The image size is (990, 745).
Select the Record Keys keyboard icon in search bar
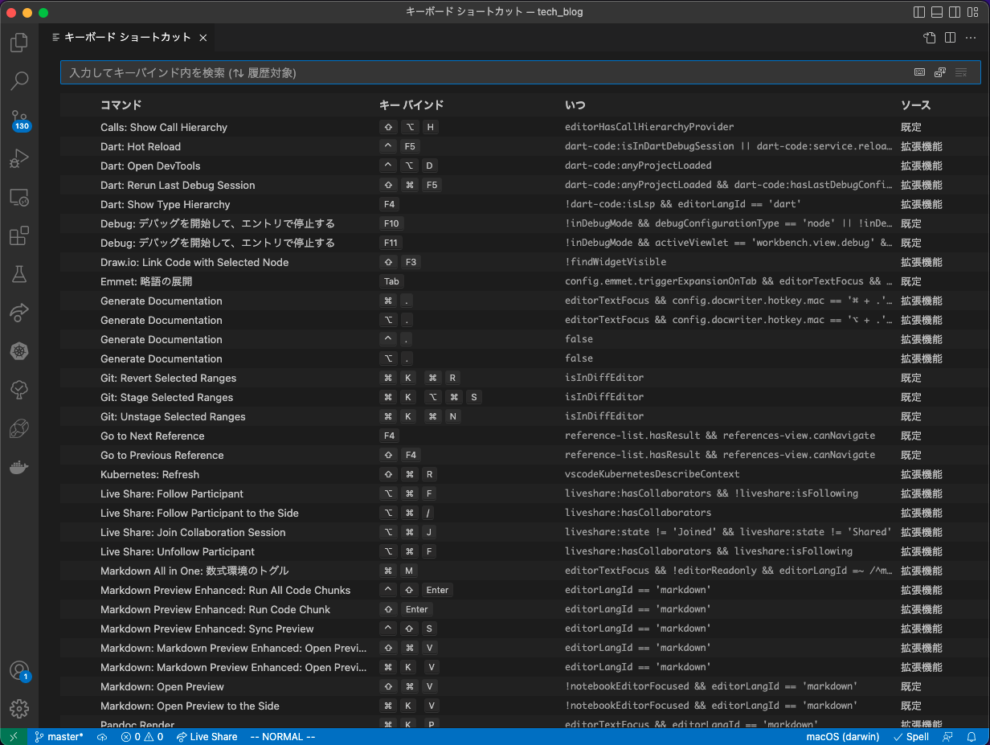pos(918,72)
